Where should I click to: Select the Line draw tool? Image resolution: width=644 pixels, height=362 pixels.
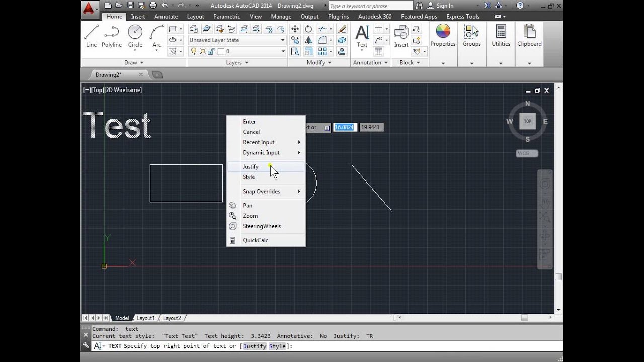pyautogui.click(x=91, y=36)
